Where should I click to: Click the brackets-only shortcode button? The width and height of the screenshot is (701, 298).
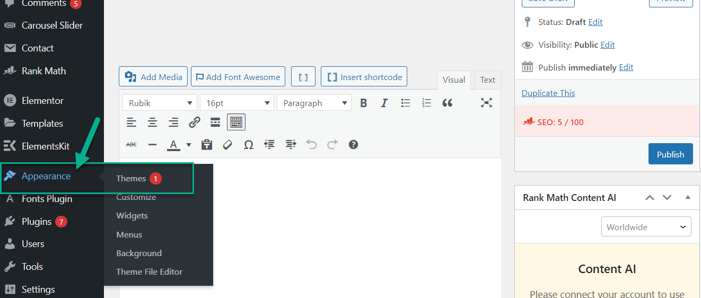[303, 76]
